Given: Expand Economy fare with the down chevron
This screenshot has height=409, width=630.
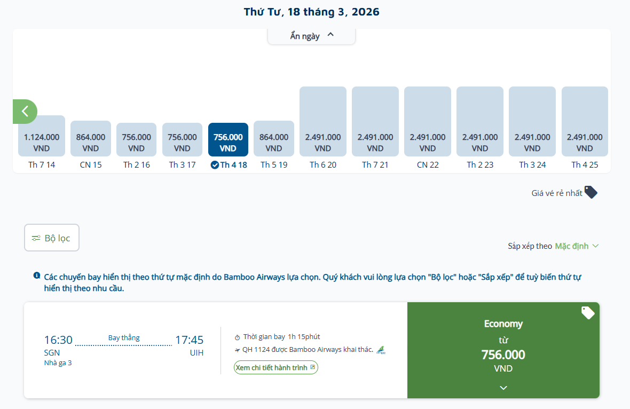Looking at the screenshot, I should pos(503,388).
